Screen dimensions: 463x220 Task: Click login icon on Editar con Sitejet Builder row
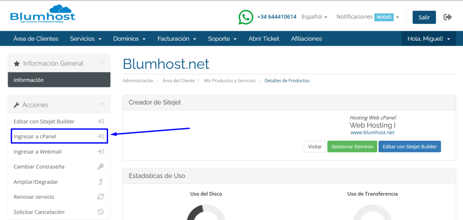(x=101, y=121)
